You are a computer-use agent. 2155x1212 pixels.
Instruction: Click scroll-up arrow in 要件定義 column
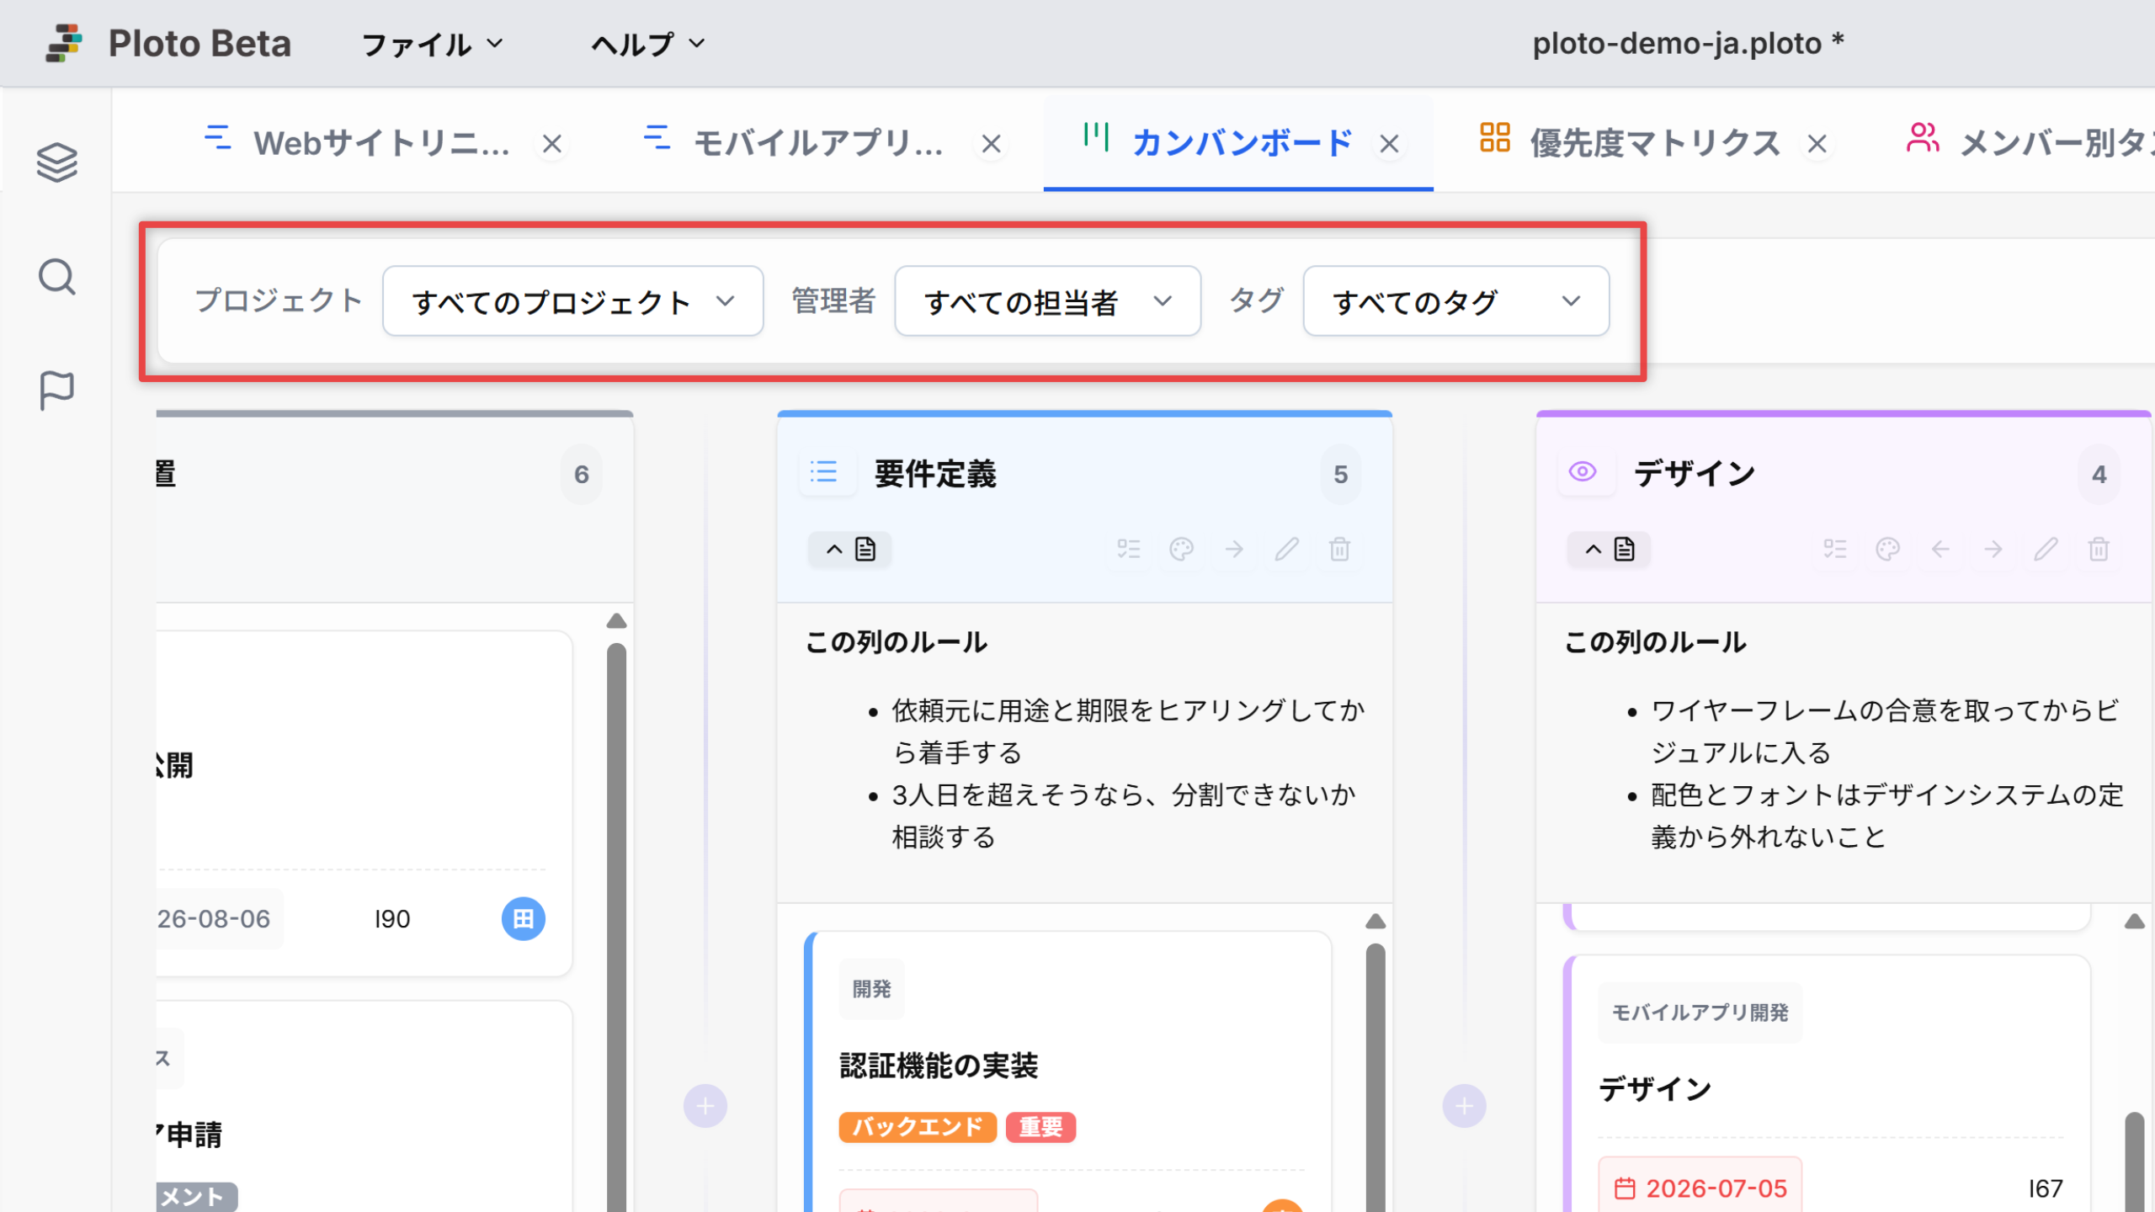[1375, 922]
